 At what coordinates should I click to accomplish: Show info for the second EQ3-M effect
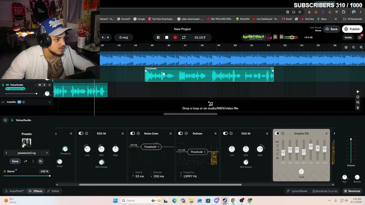231,133
